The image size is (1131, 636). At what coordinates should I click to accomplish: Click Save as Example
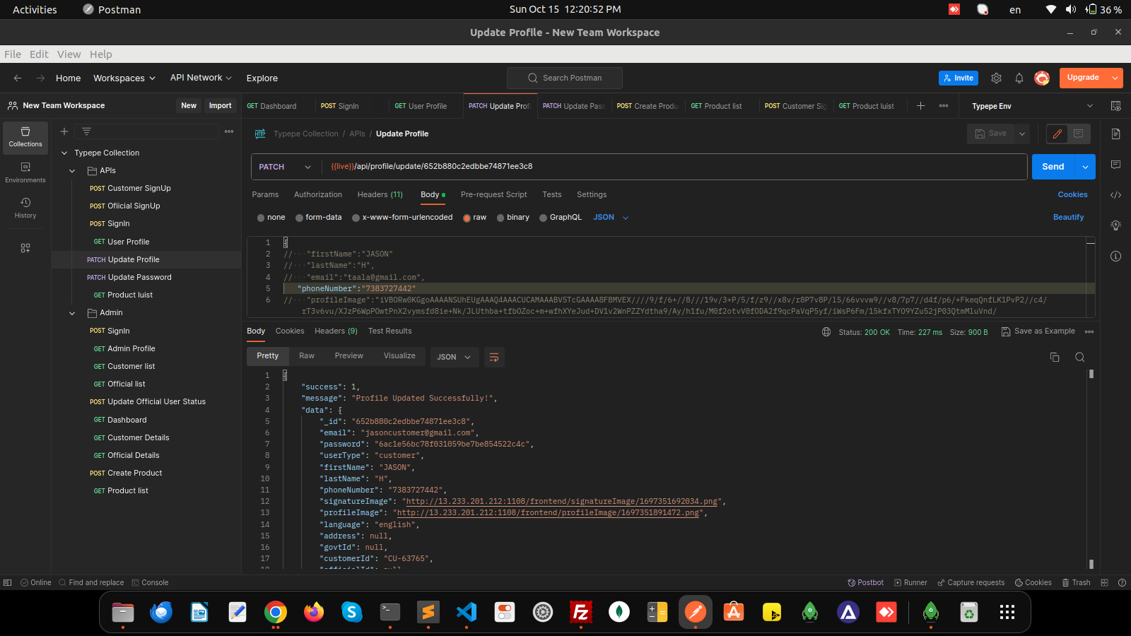point(1038,331)
